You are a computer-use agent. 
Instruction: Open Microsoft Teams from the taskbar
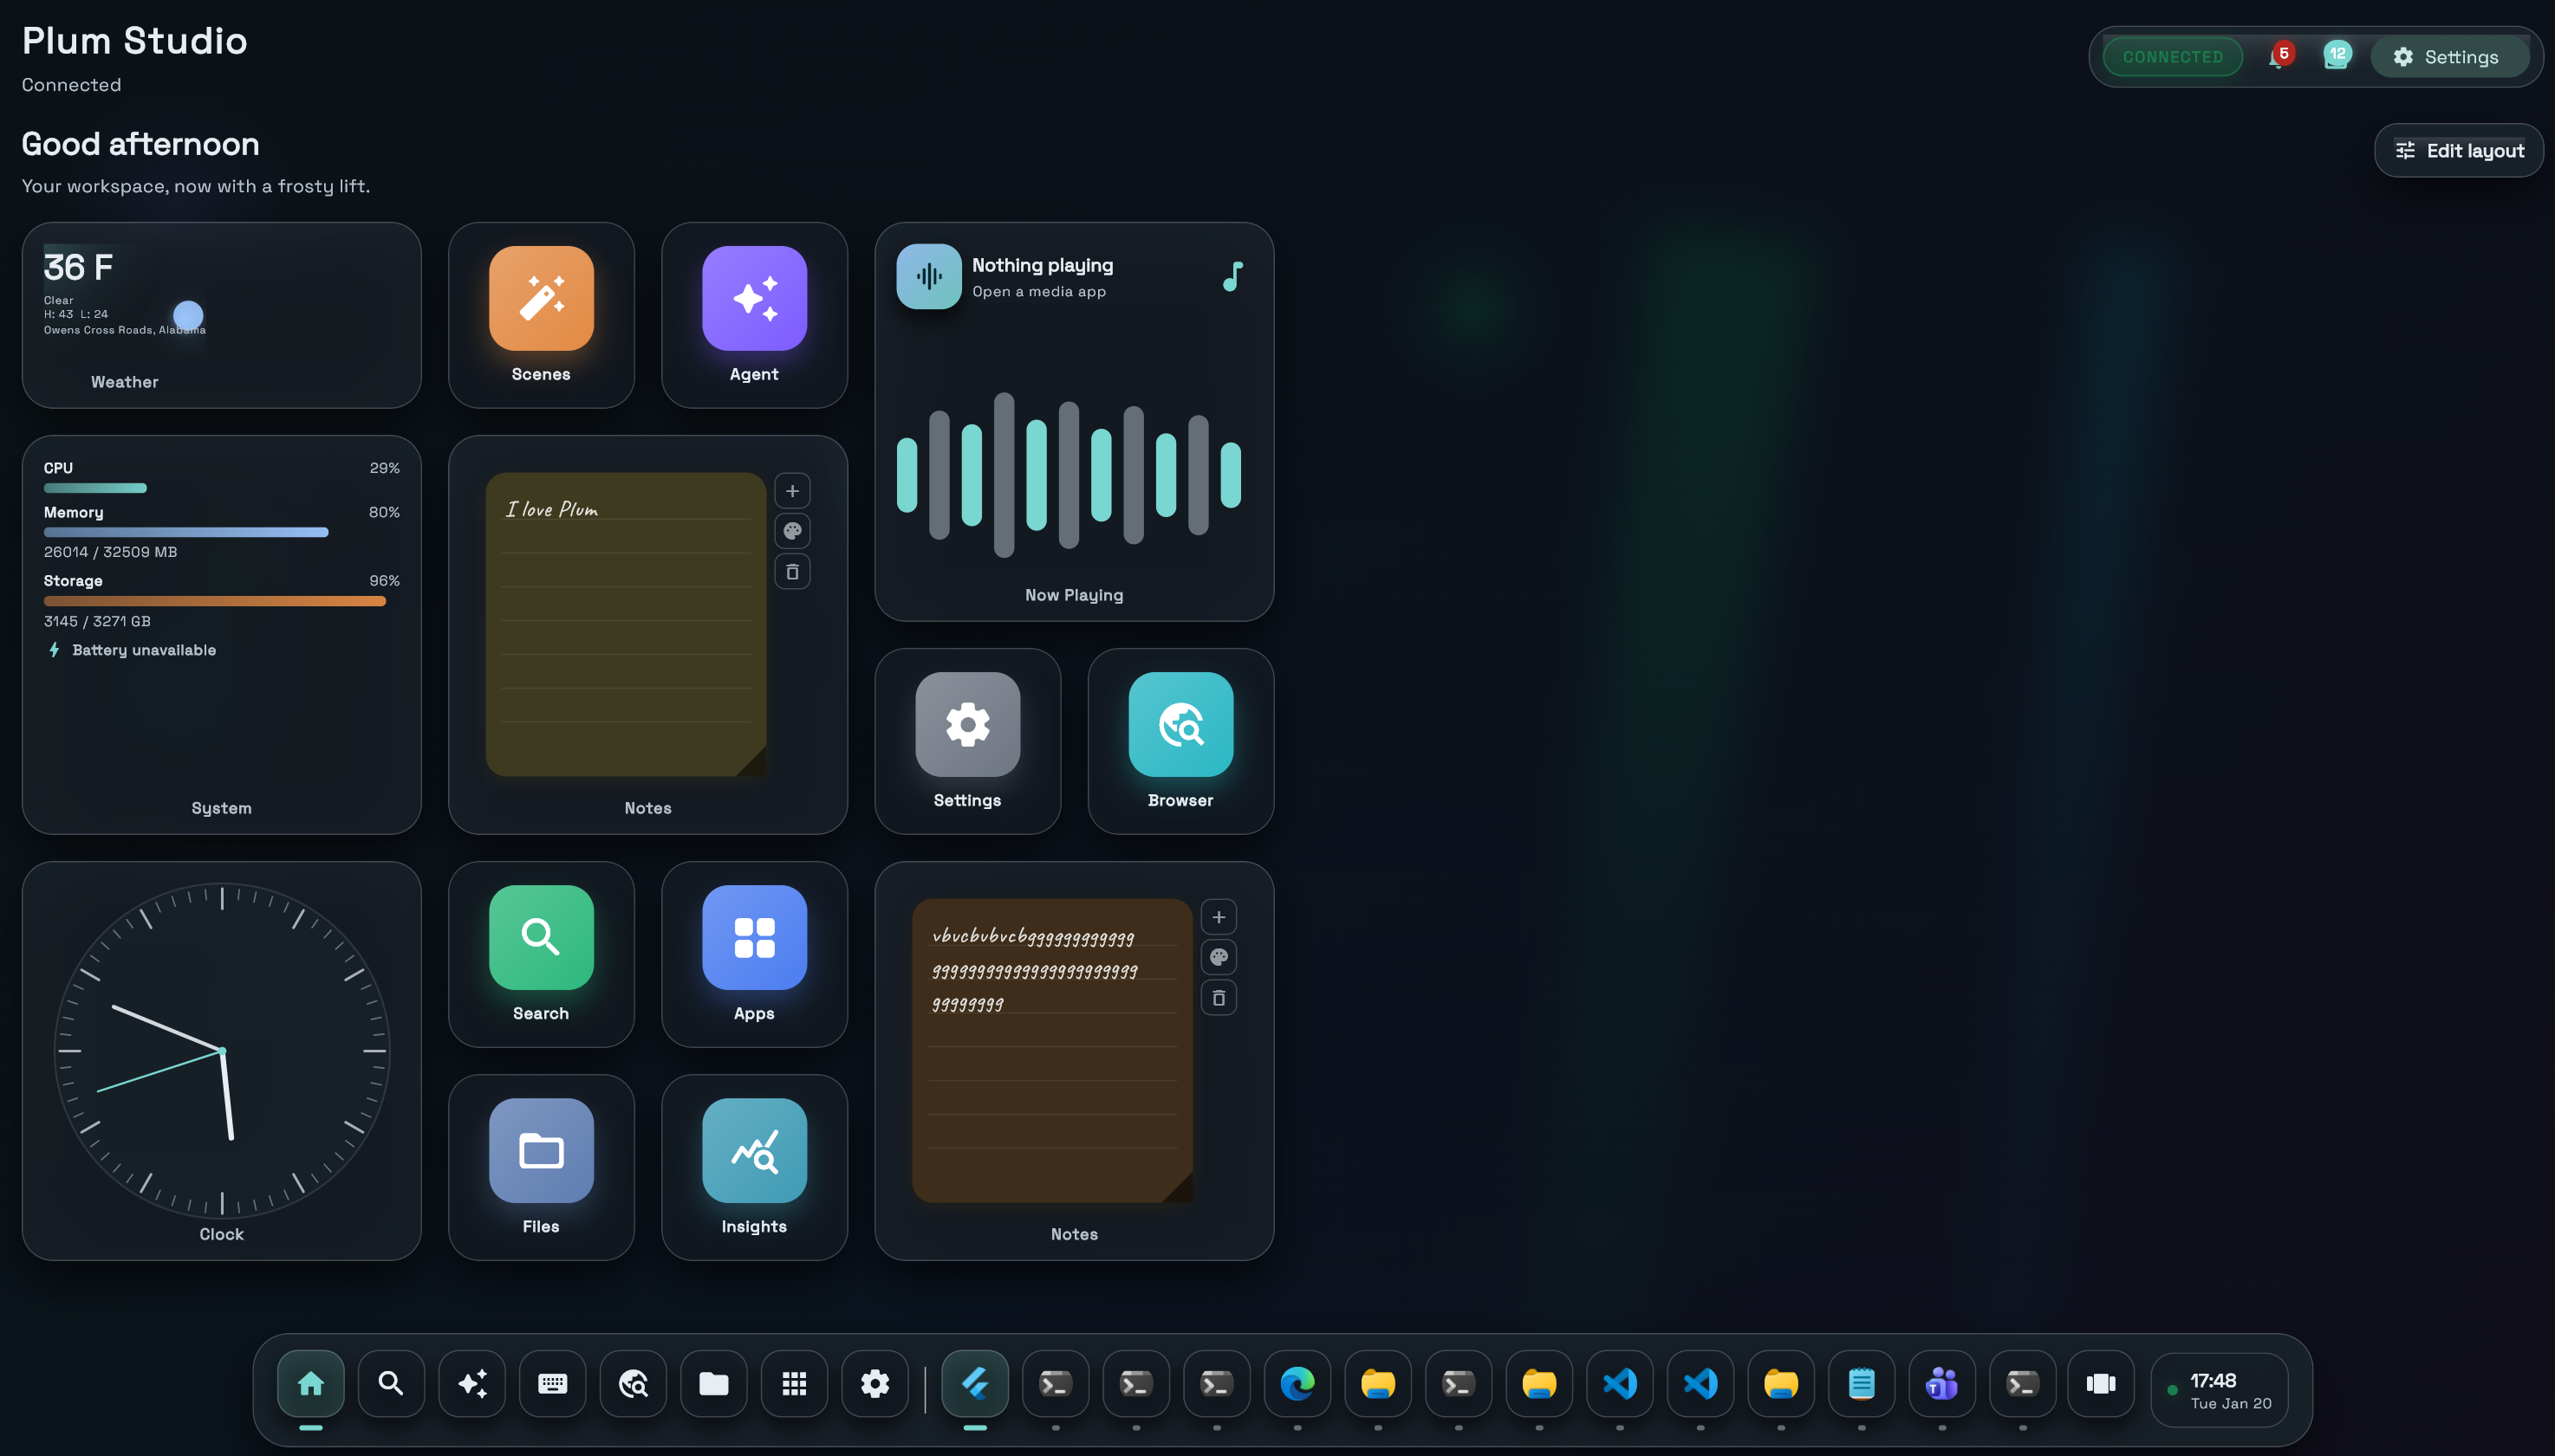pos(1941,1384)
